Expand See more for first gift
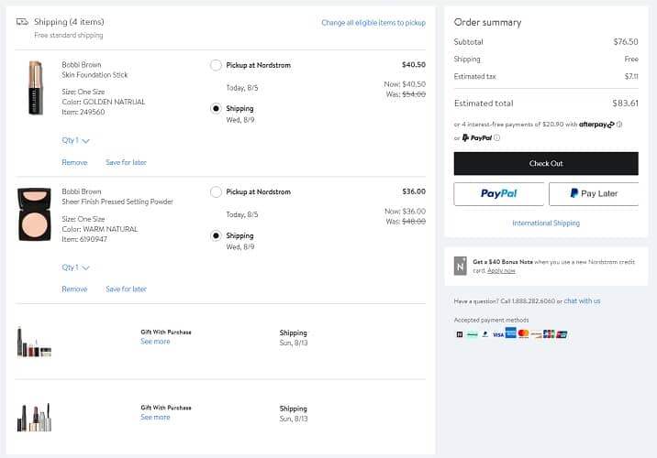This screenshot has height=458, width=657. point(155,342)
